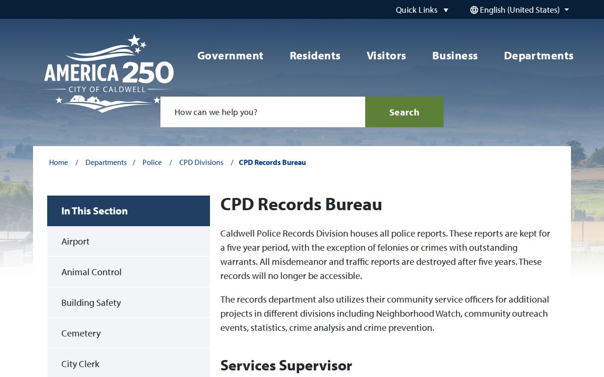604x377 pixels.
Task: Click the CPD Records Bureau breadcrumb
Action: [x=272, y=162]
